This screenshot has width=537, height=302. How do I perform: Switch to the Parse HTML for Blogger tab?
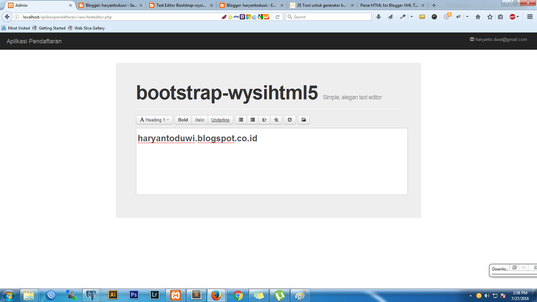[389, 5]
